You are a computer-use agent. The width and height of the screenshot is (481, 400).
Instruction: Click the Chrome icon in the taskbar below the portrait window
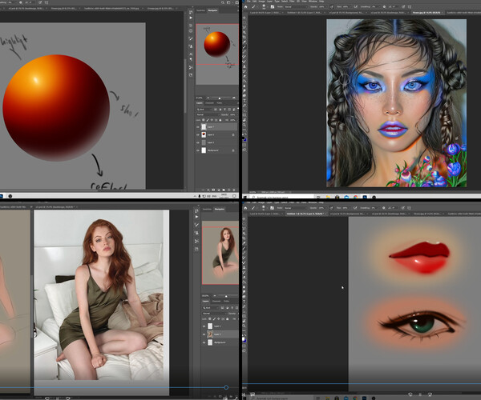[x=355, y=197]
